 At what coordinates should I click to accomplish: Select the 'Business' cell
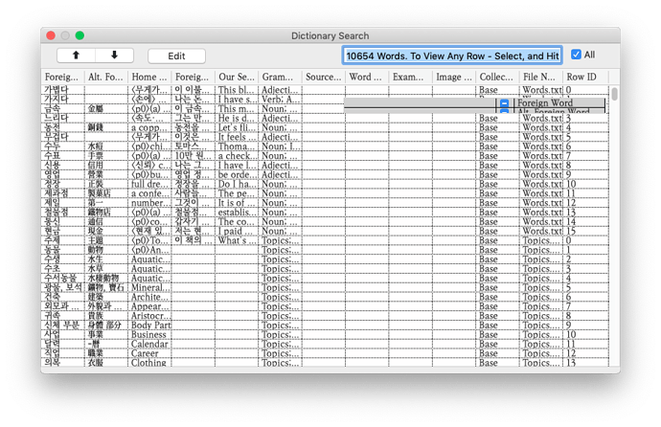pyautogui.click(x=149, y=335)
